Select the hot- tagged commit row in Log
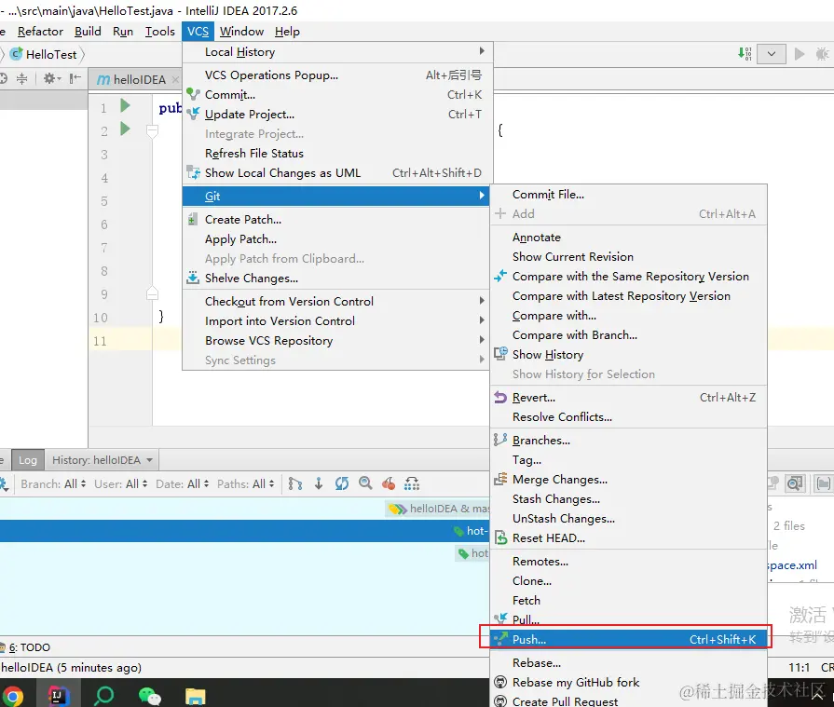834x707 pixels. pyautogui.click(x=244, y=531)
